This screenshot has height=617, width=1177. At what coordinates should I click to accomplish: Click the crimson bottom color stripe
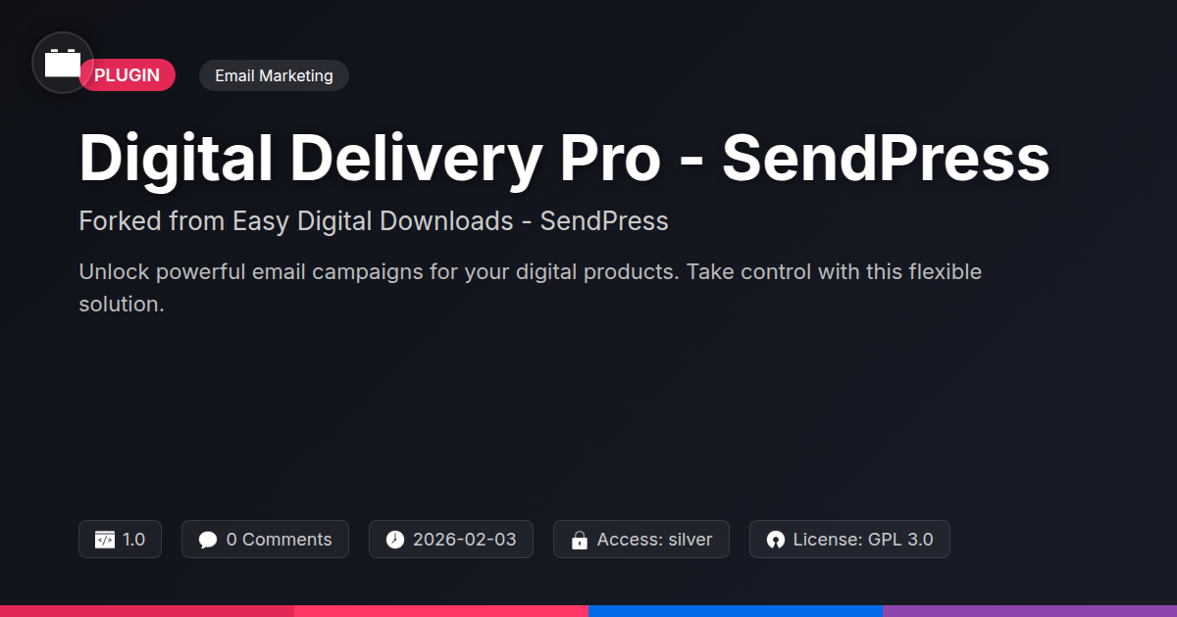click(x=147, y=611)
